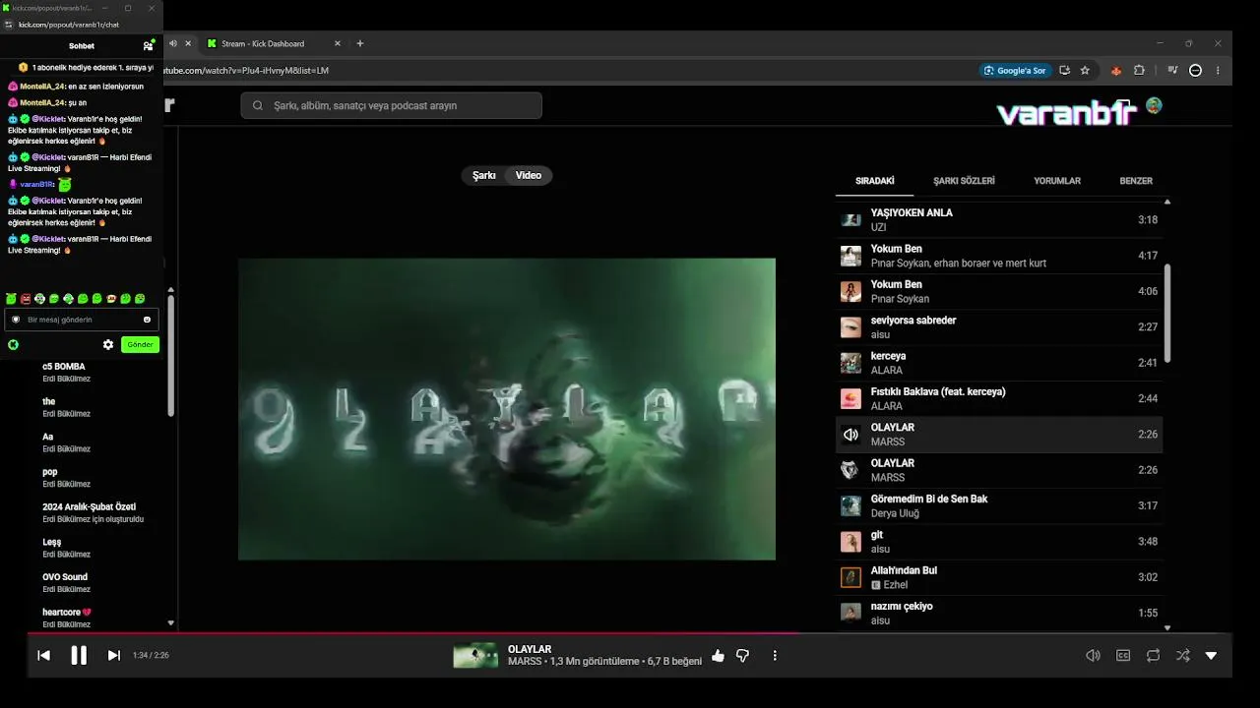Play nazımı çekiyo from the queue

pyautogui.click(x=999, y=614)
